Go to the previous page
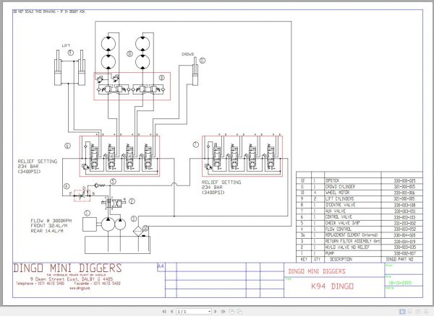434x316 pixels. [171, 312]
